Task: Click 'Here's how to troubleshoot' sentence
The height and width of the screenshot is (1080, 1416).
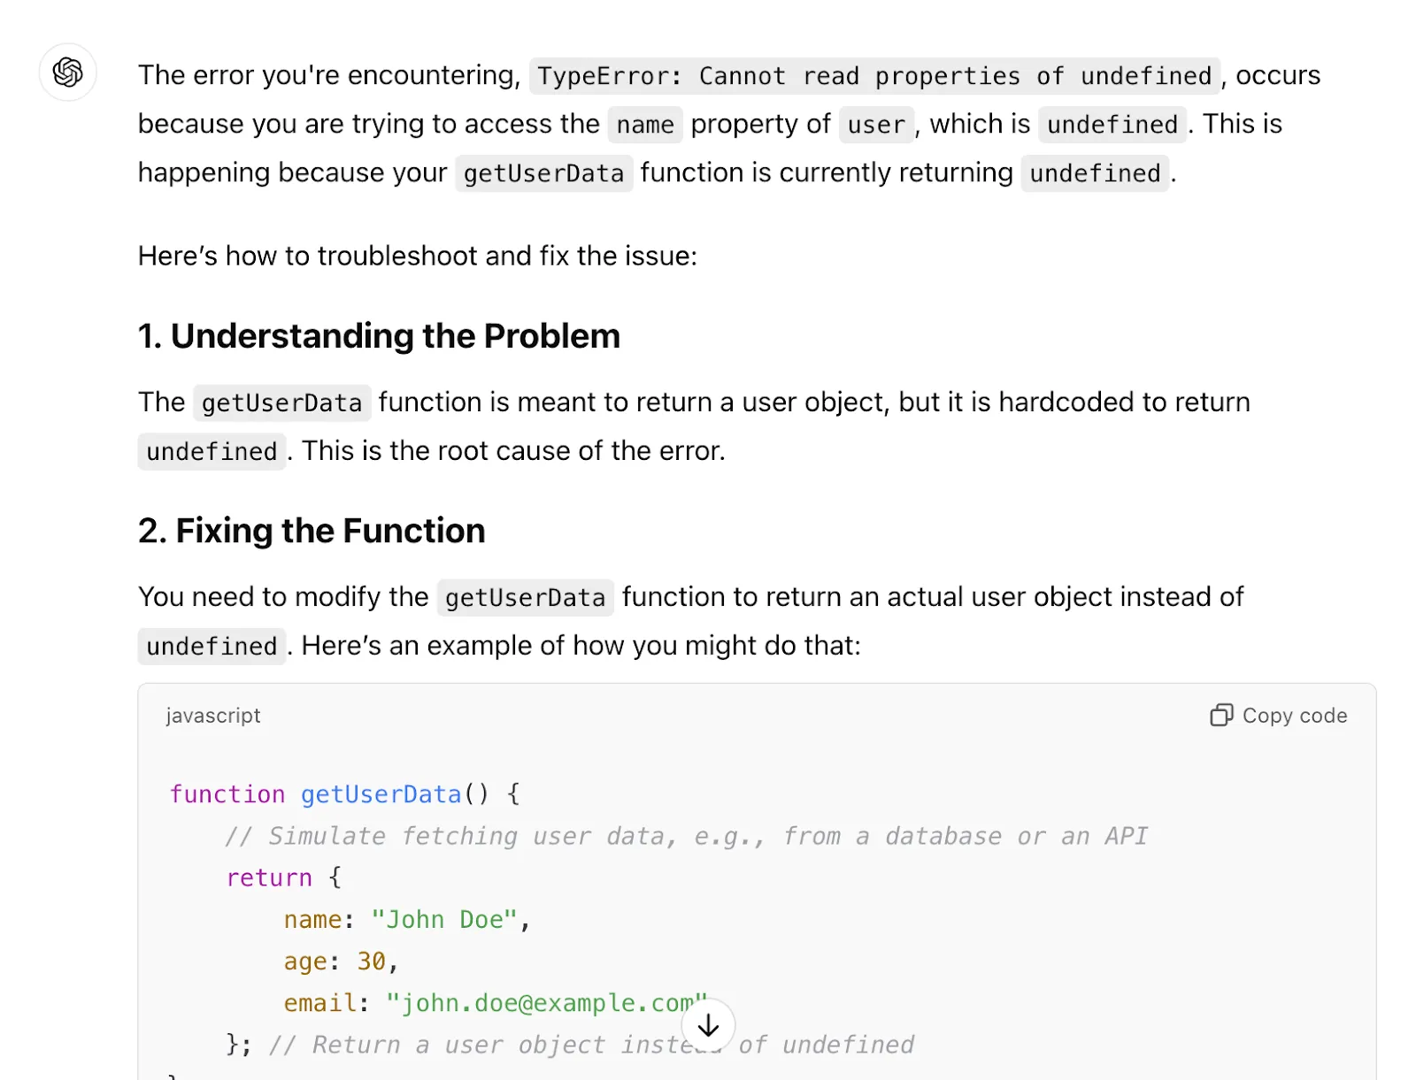Action: coord(418,257)
